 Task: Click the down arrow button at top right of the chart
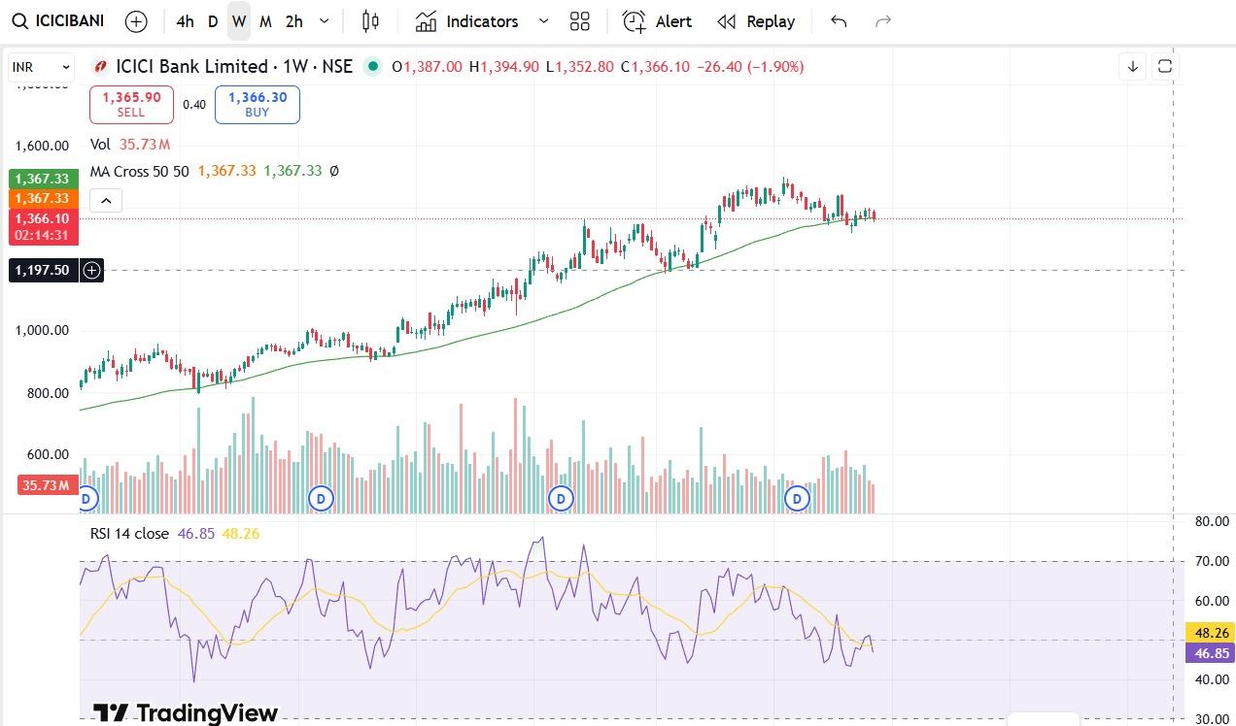[1133, 67]
